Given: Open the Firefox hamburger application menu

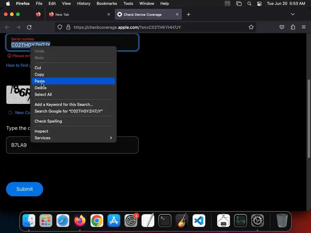Looking at the screenshot, I should (304, 27).
